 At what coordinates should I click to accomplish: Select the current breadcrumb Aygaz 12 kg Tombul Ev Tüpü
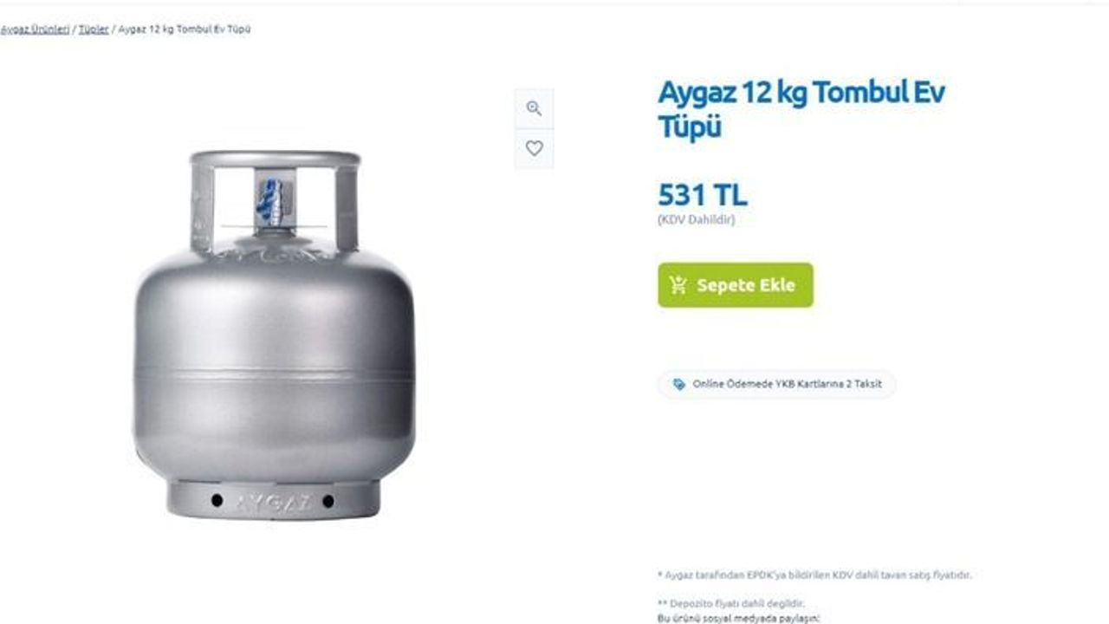(x=185, y=29)
